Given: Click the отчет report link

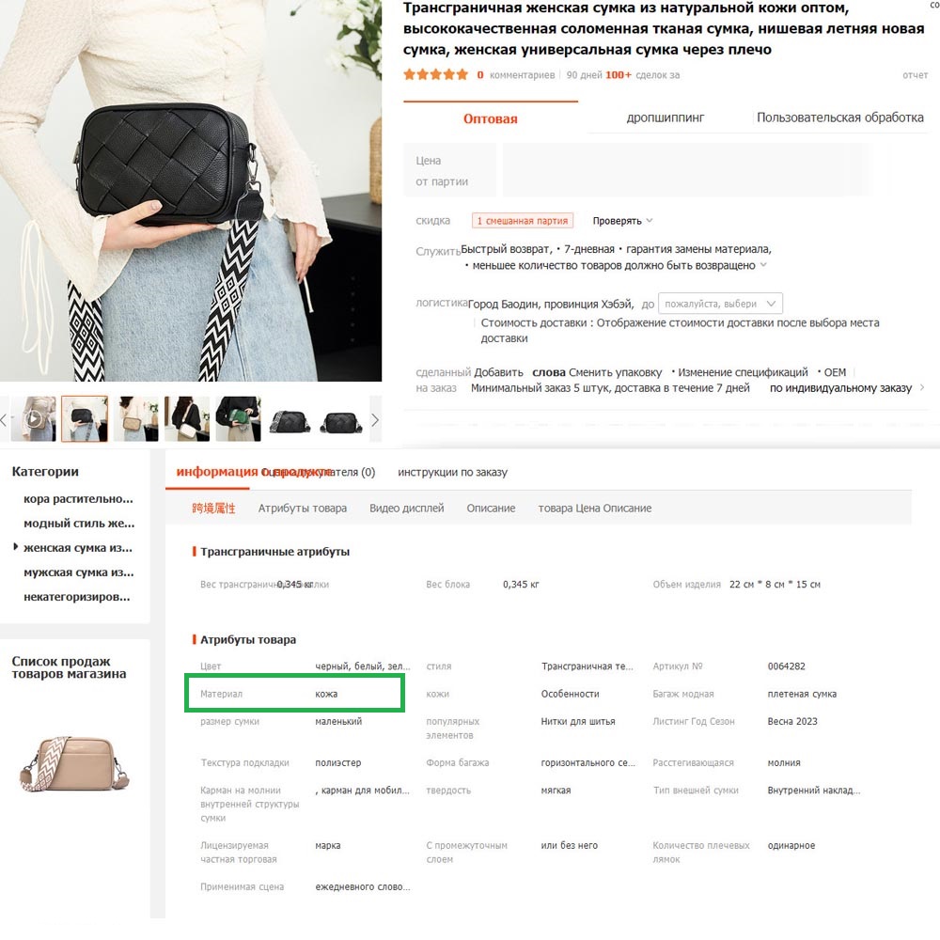Looking at the screenshot, I should [x=915, y=75].
